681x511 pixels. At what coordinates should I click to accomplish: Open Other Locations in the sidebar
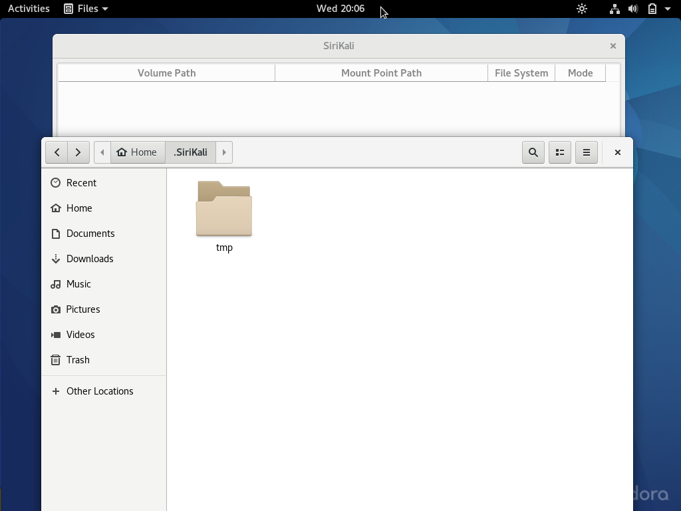tap(104, 391)
